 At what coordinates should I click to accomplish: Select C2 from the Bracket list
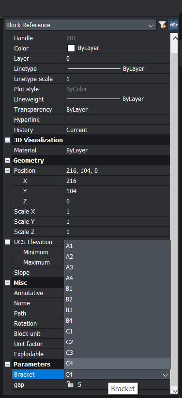pos(117,342)
